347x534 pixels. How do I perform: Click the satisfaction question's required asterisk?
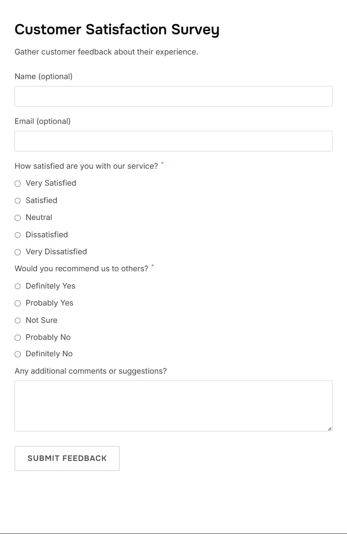coord(162,163)
